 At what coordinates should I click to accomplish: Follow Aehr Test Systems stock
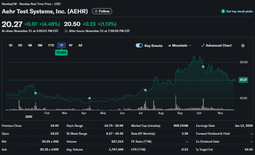click(x=102, y=11)
